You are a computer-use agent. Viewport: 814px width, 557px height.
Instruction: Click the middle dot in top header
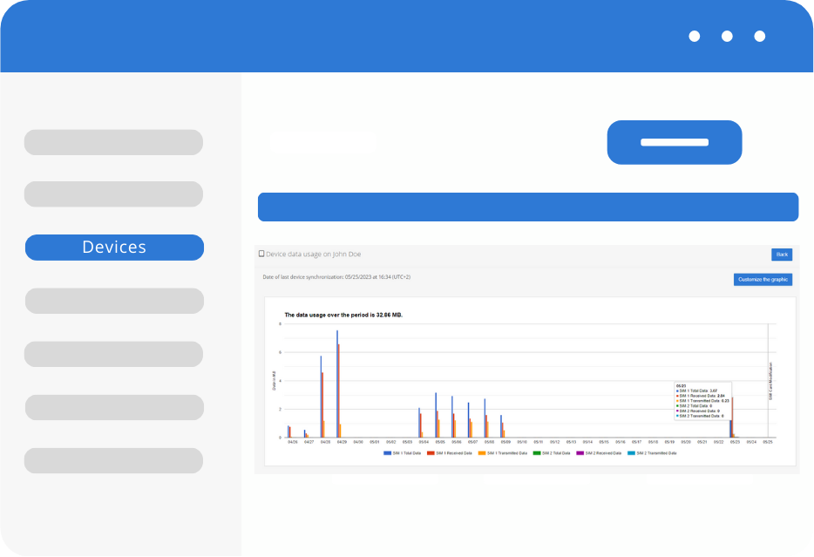point(727,37)
